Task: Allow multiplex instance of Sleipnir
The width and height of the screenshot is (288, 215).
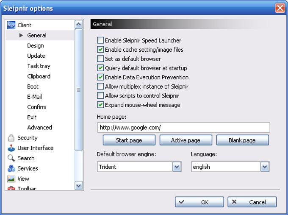Action: tap(100, 87)
